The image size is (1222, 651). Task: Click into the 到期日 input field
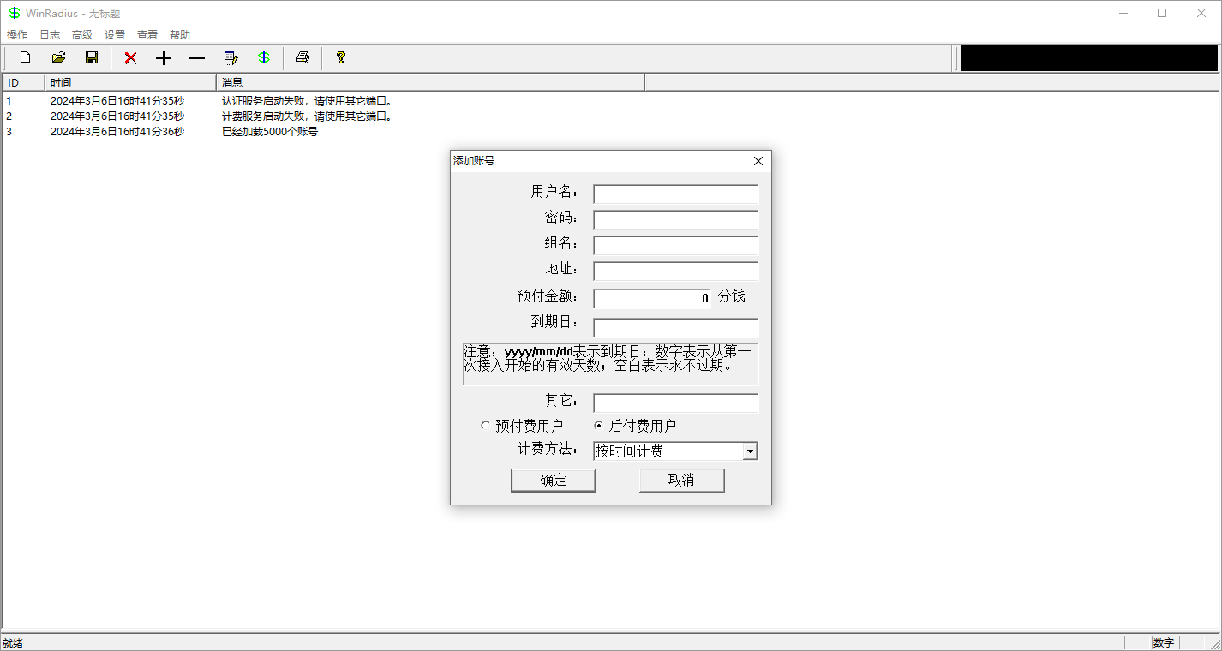click(676, 327)
